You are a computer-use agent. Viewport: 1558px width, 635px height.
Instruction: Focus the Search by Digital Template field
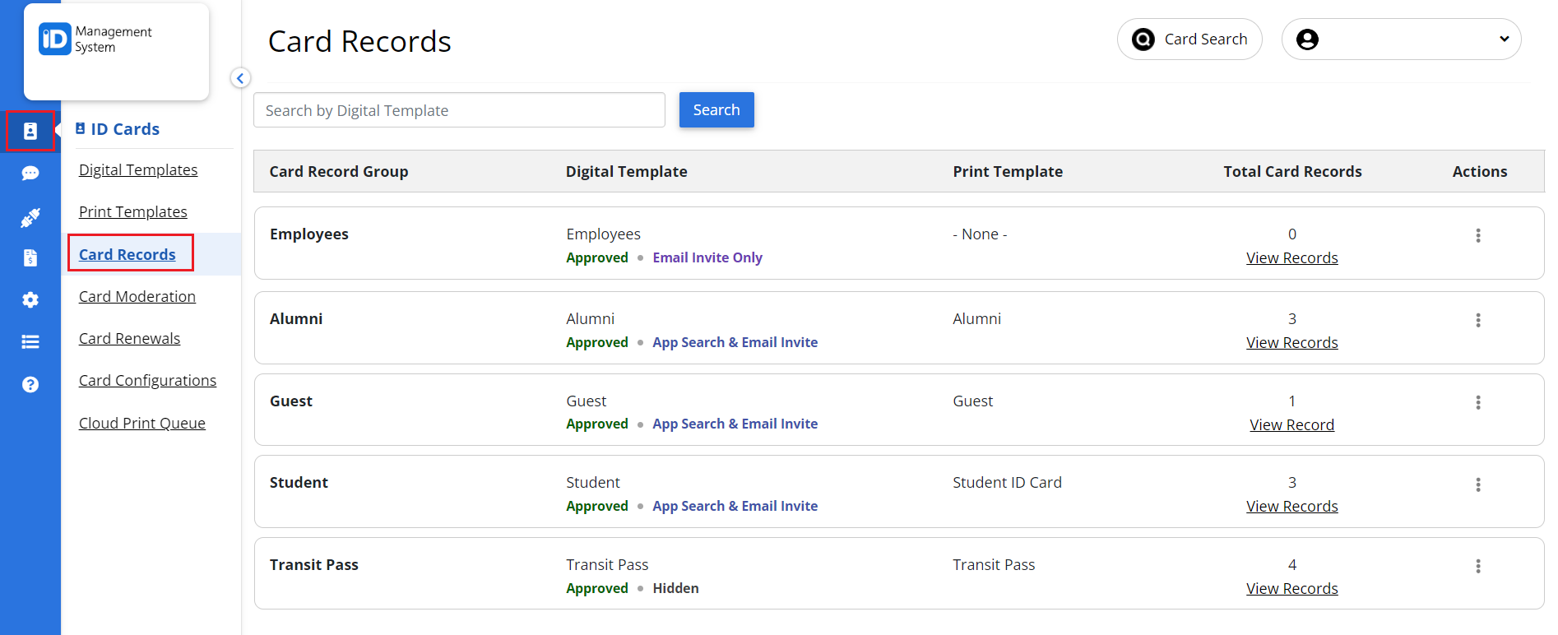click(x=459, y=110)
